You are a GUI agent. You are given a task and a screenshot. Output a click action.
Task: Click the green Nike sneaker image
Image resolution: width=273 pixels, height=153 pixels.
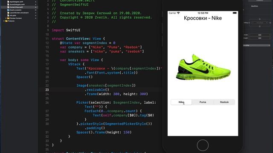203,67
